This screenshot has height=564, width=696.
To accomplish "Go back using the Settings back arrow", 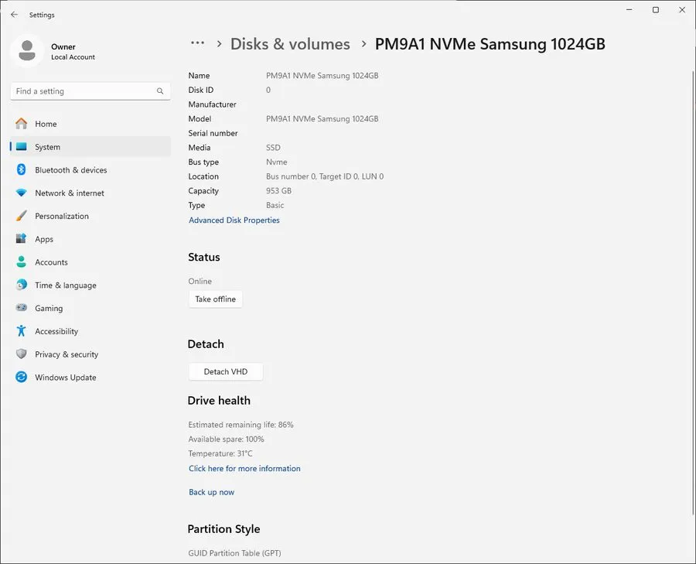I will click(14, 15).
